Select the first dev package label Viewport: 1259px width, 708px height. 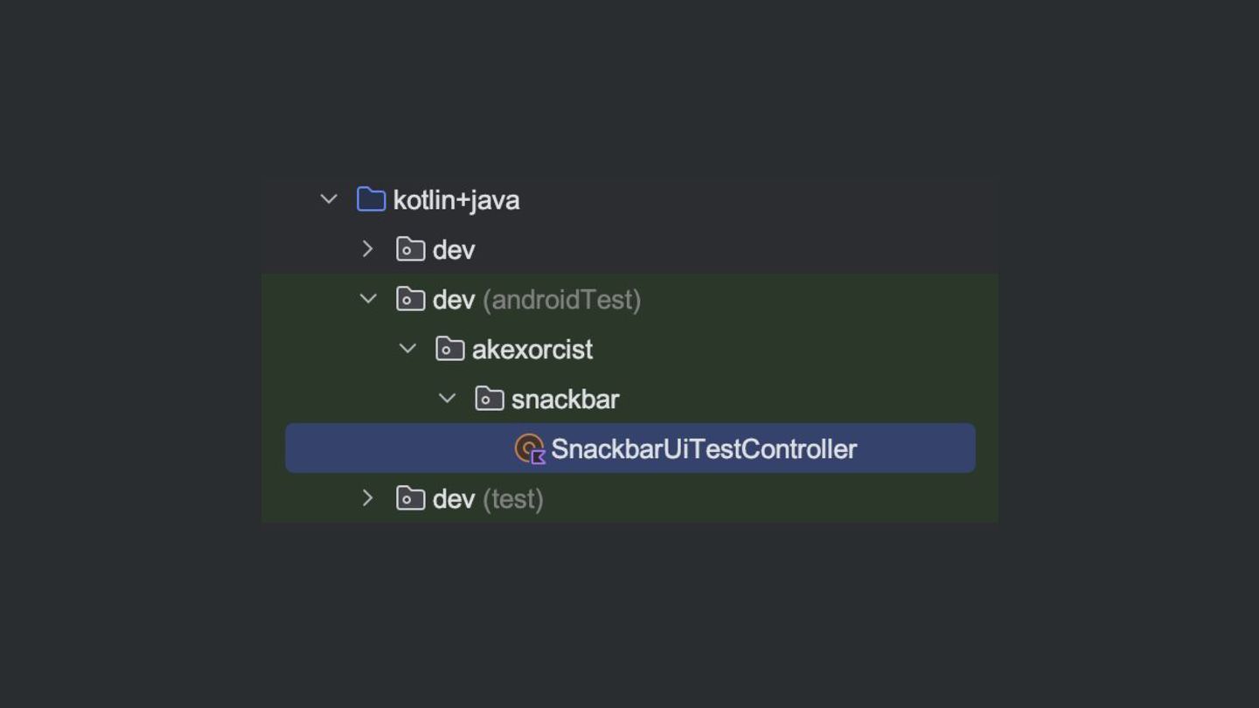pyautogui.click(x=454, y=250)
